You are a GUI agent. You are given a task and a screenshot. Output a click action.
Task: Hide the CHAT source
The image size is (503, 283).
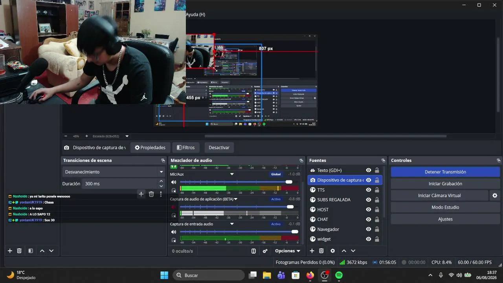click(x=369, y=219)
